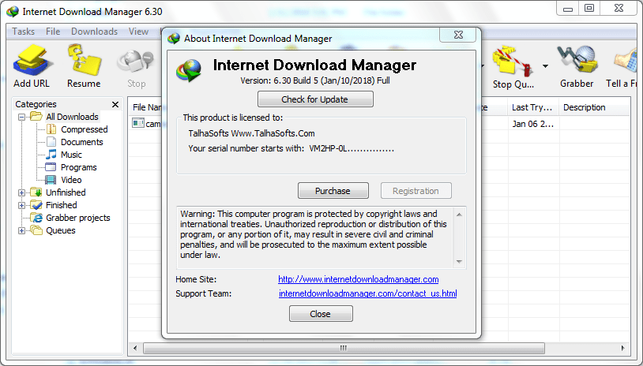Select the Documents category icon
Screen dimensions: 643x366
(x=51, y=142)
